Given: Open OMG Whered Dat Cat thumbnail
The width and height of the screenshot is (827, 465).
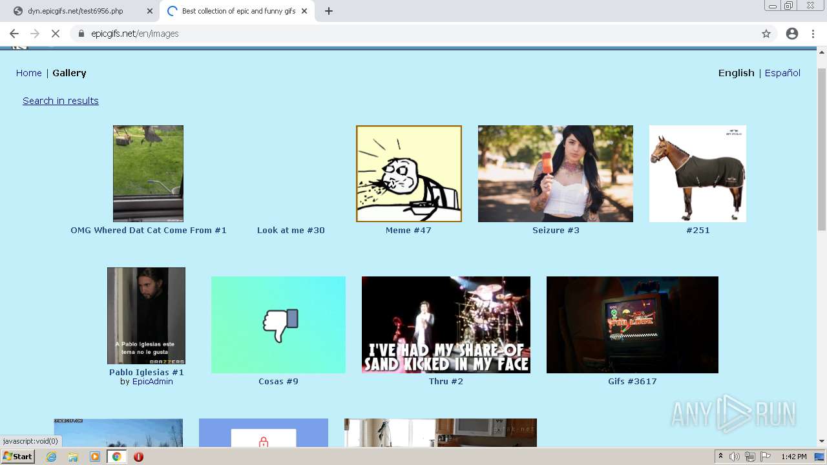Looking at the screenshot, I should (x=148, y=174).
